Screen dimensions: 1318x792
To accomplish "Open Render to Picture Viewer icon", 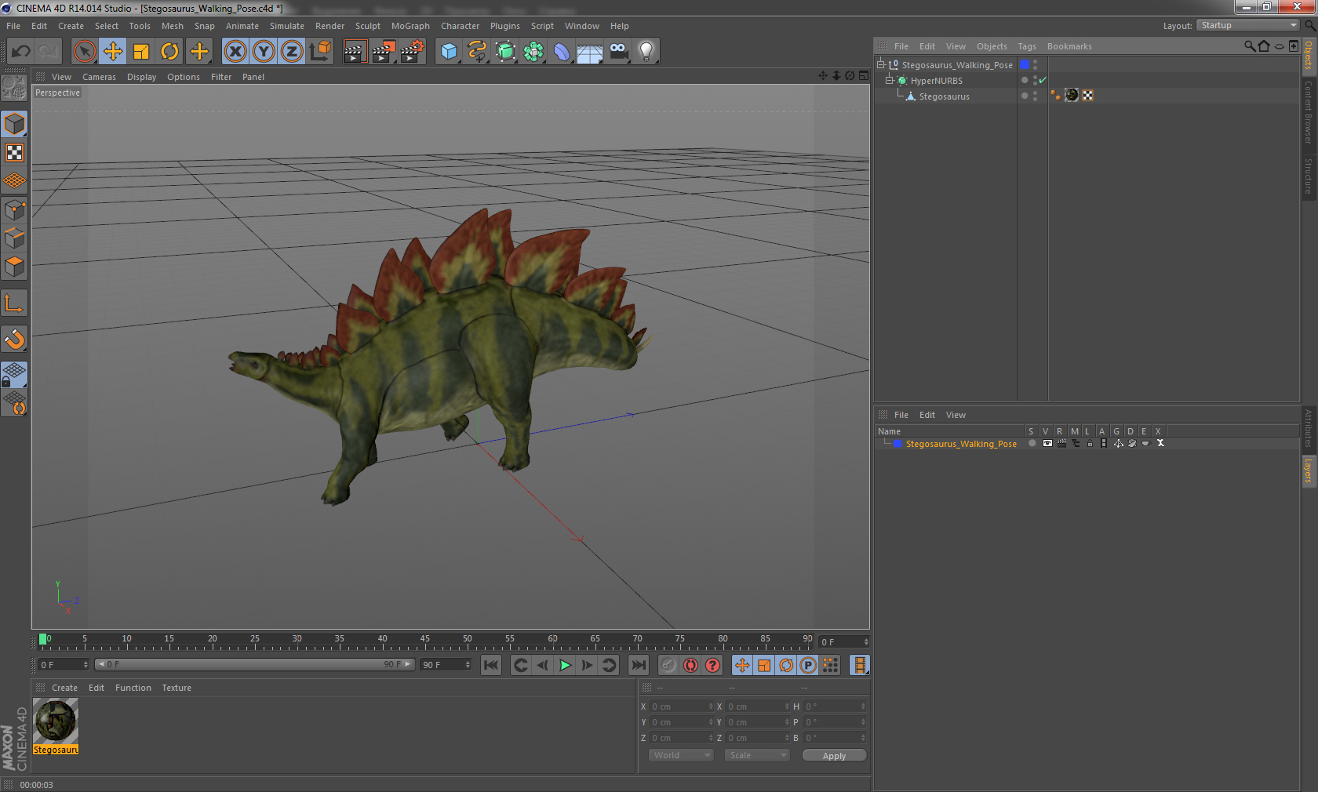I will click(384, 52).
